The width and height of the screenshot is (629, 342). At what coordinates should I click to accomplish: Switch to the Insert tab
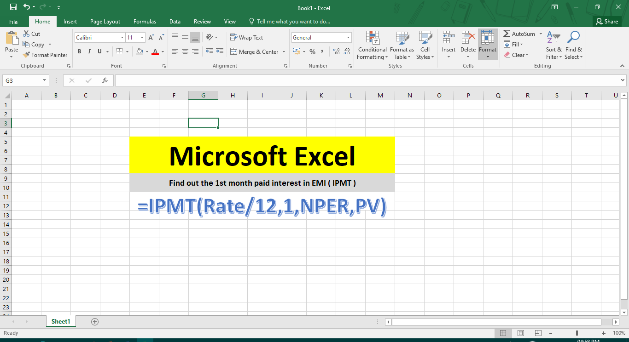(70, 22)
